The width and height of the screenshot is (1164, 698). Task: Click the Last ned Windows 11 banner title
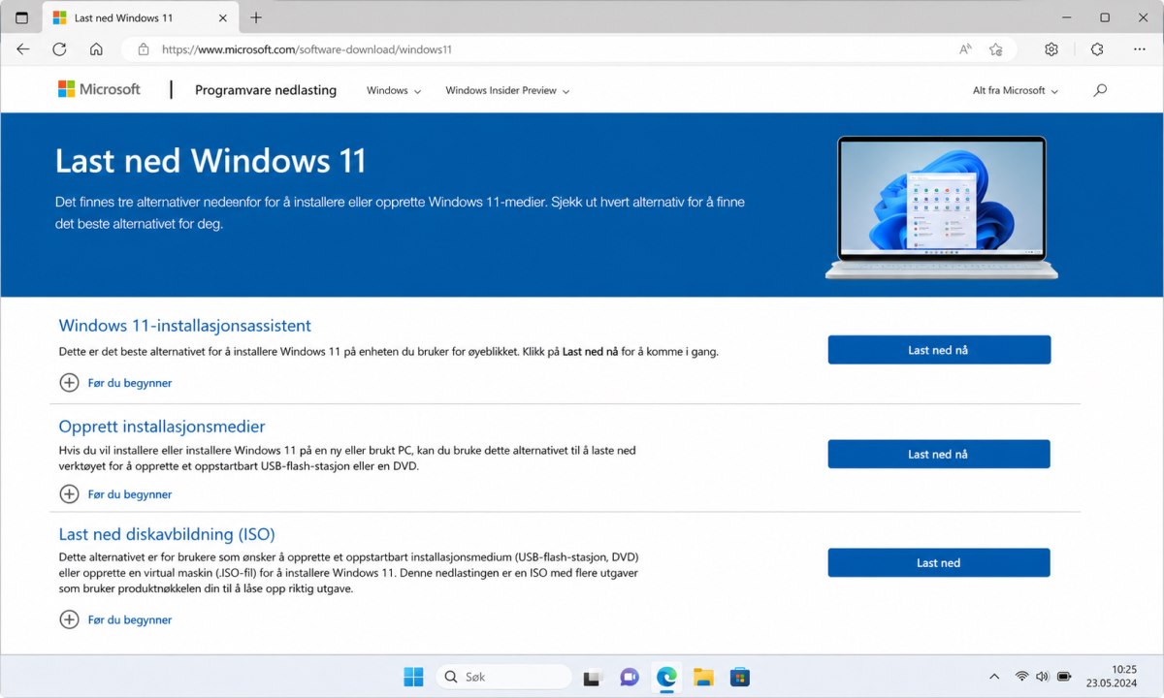point(210,160)
